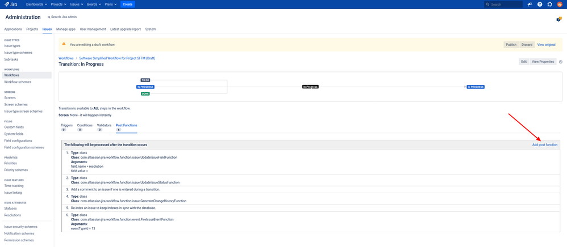Open the user profile avatar
This screenshot has height=247, width=567.
tap(560, 5)
